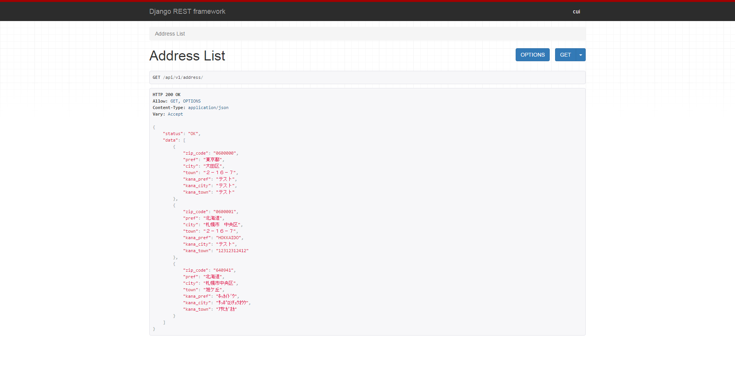Select the kana_pref value HOKKAIDO
This screenshot has height=388, width=735.
pos(229,238)
